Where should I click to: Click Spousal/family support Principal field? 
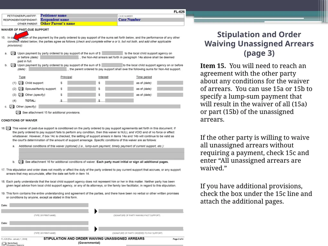(x=82, y=89)
